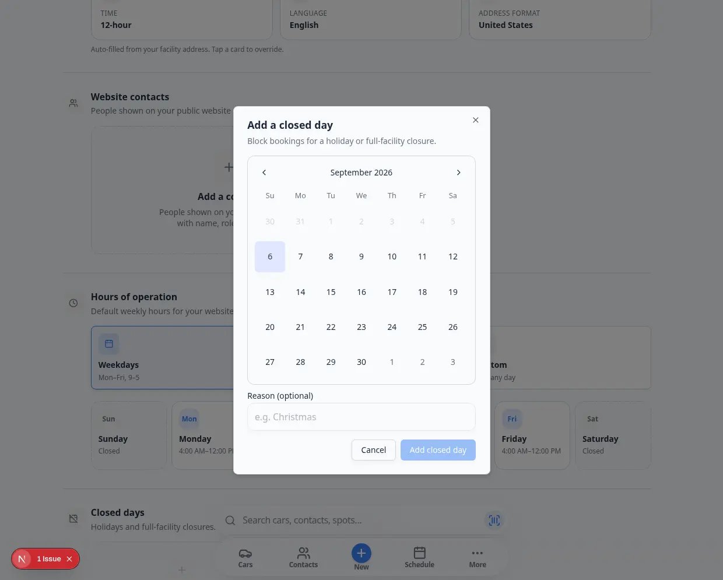The height and width of the screenshot is (580, 723).
Task: Open Contacts from bottom navigation
Action: point(303,558)
